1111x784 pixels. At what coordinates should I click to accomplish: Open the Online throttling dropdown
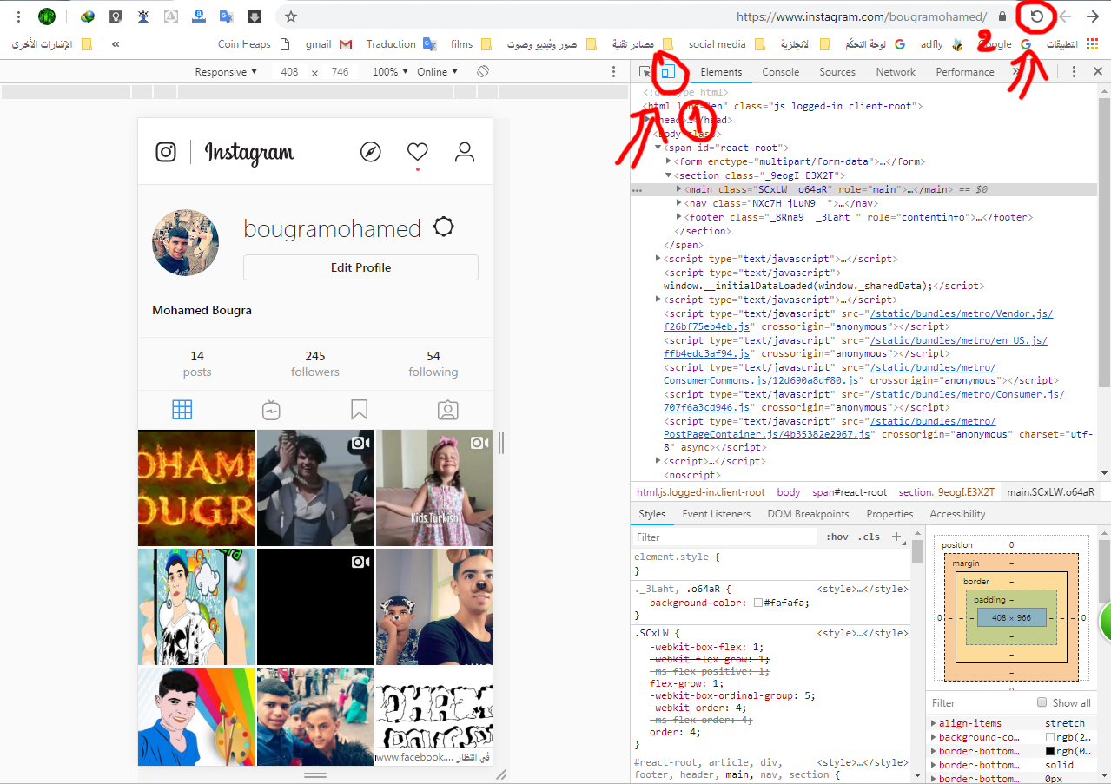click(x=437, y=72)
